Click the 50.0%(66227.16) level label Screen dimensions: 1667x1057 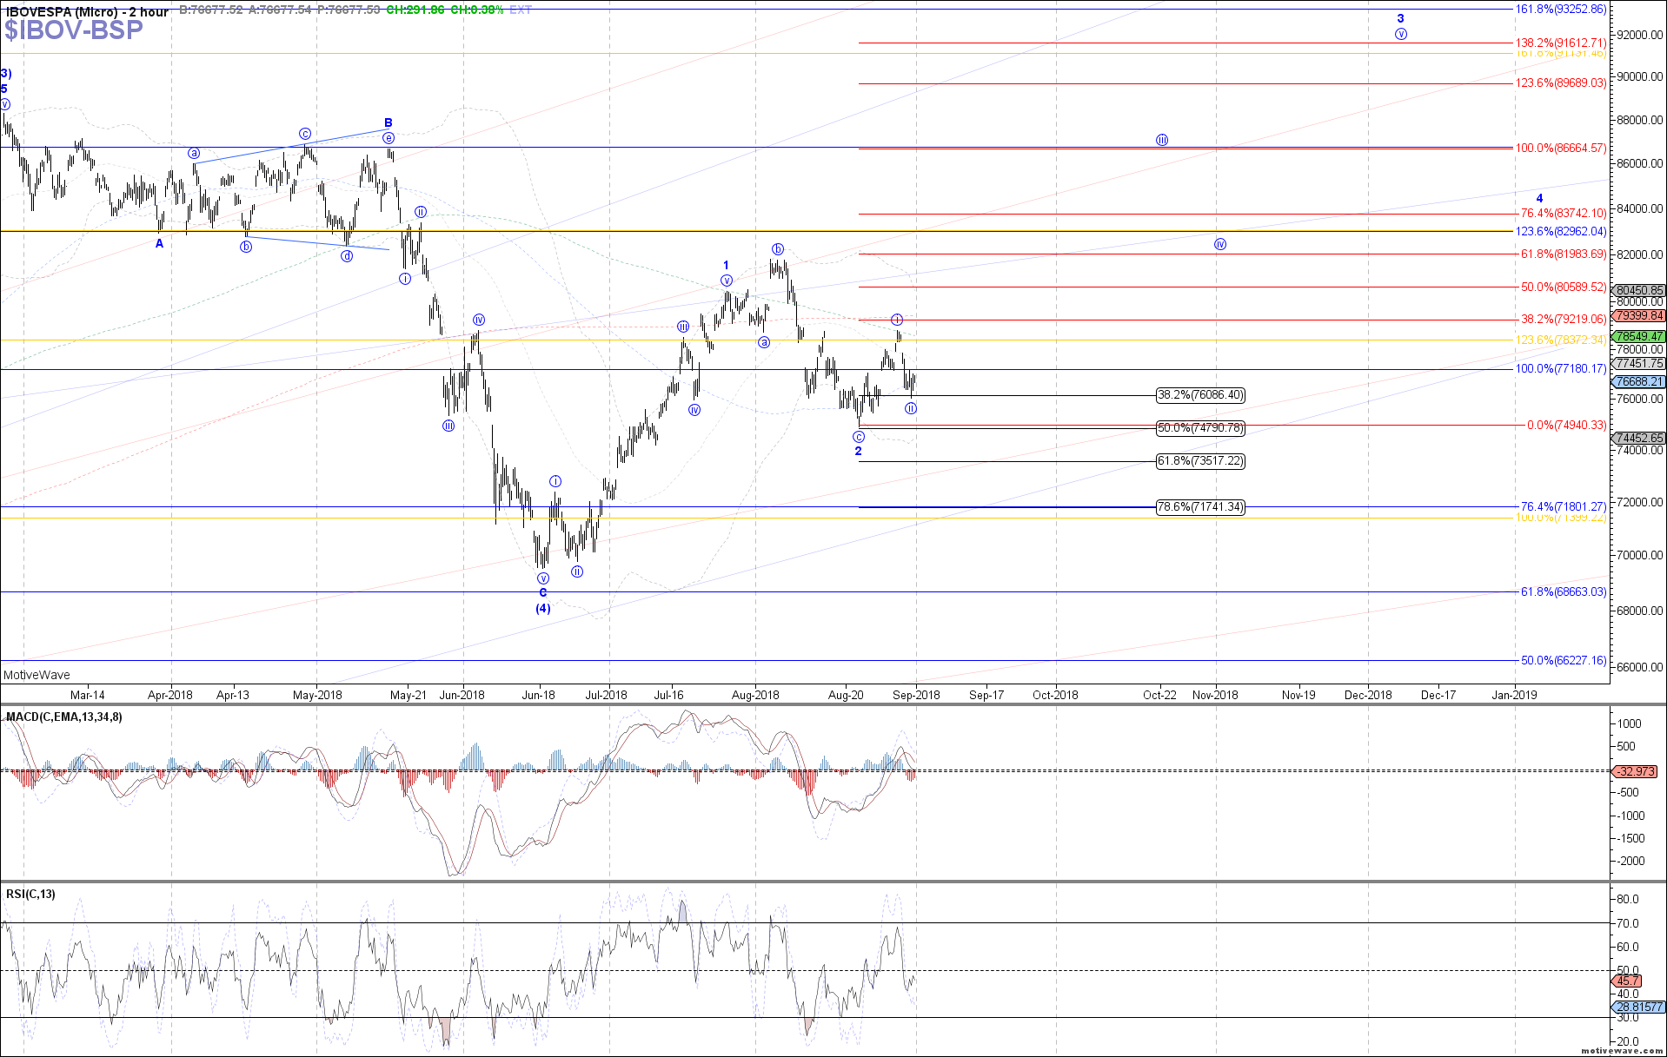(x=1564, y=660)
